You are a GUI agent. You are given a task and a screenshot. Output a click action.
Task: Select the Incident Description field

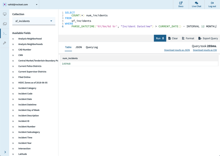[28, 116]
